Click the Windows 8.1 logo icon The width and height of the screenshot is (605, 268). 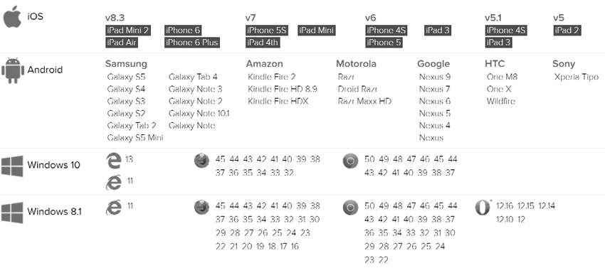(12, 212)
